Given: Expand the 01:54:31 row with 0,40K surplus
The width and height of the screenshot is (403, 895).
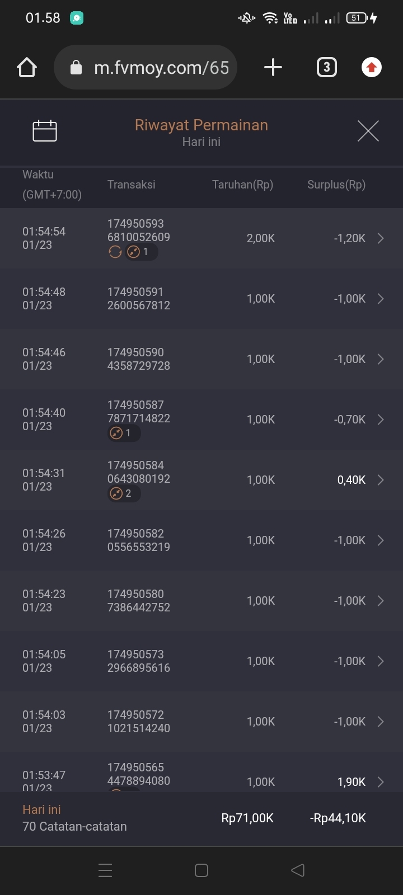Looking at the screenshot, I should (x=381, y=480).
